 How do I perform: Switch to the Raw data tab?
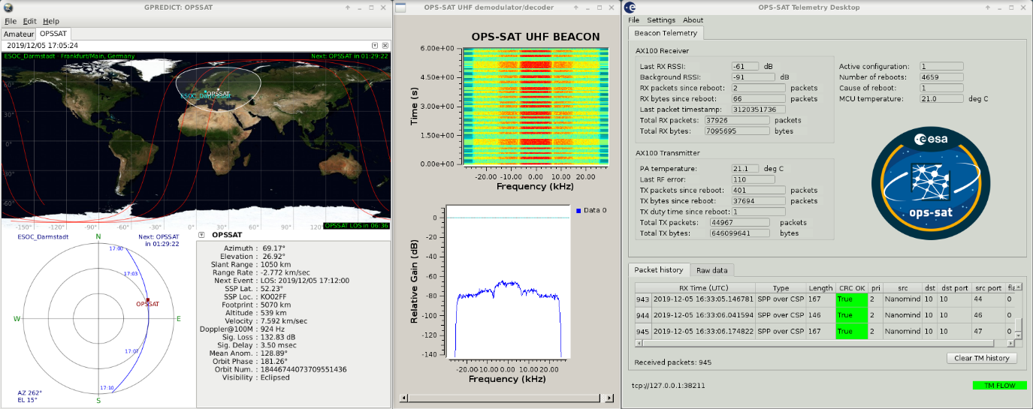(x=713, y=270)
